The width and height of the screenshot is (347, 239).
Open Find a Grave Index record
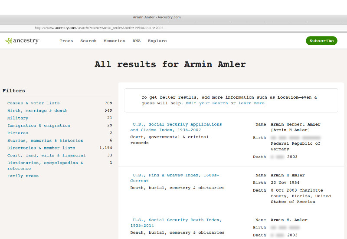tap(175, 178)
